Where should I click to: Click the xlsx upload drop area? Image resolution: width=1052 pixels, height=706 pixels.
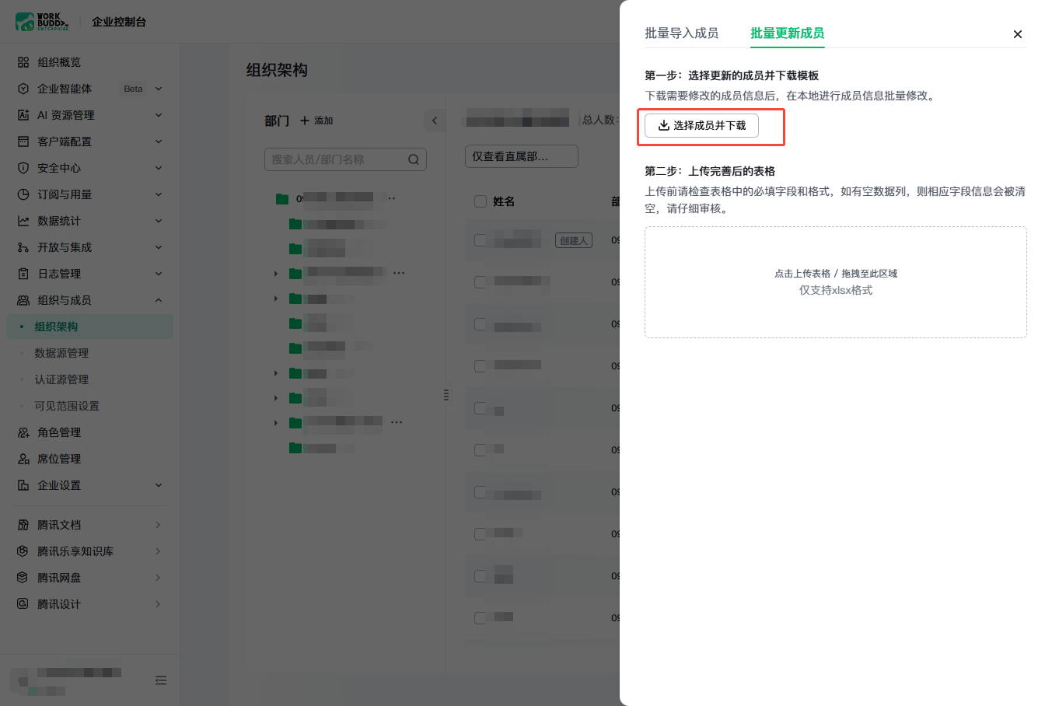(836, 282)
